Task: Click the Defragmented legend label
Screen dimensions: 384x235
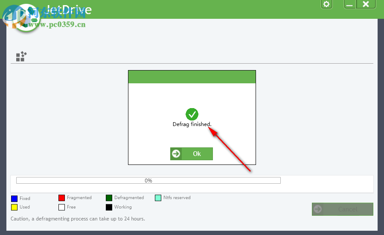Action: [x=129, y=198]
